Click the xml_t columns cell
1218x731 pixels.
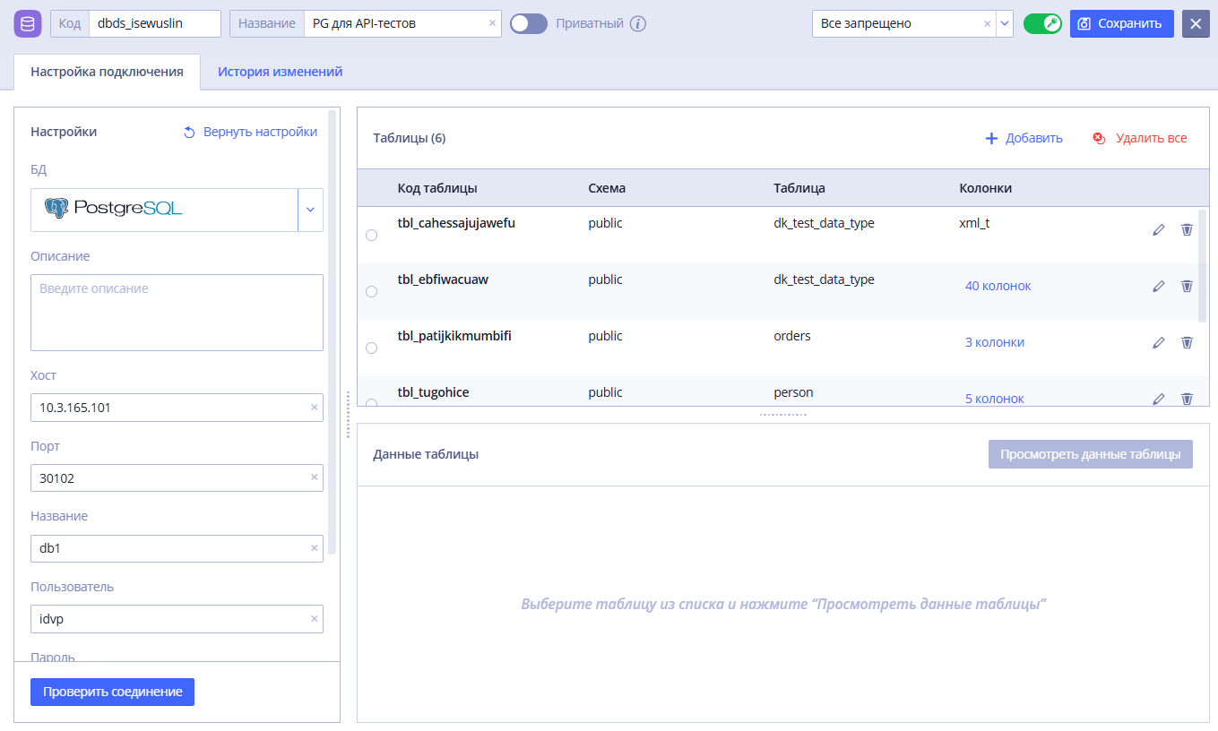click(974, 223)
